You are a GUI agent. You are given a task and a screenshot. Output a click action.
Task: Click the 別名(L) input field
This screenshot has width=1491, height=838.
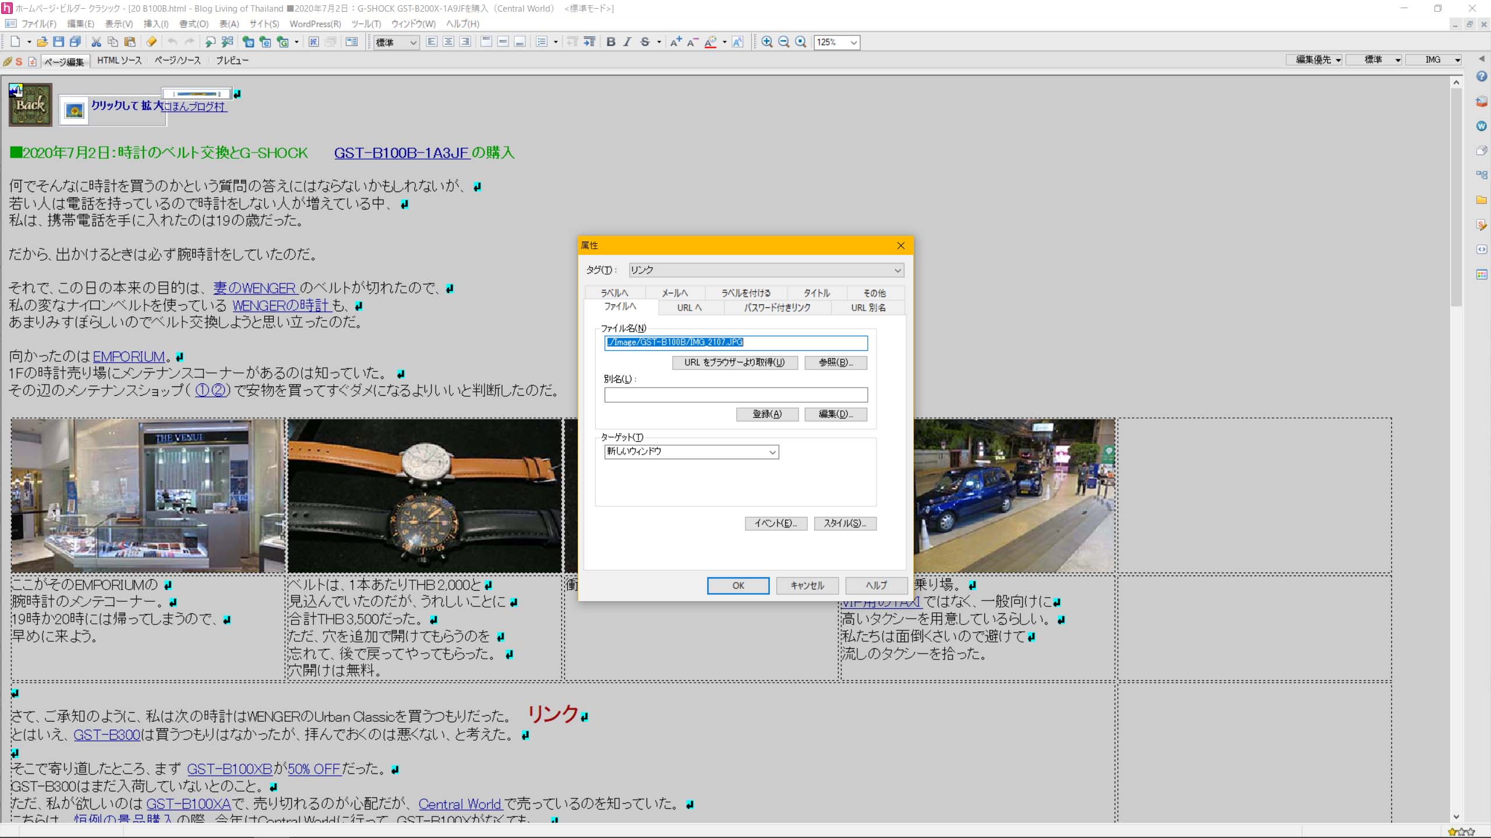(736, 395)
